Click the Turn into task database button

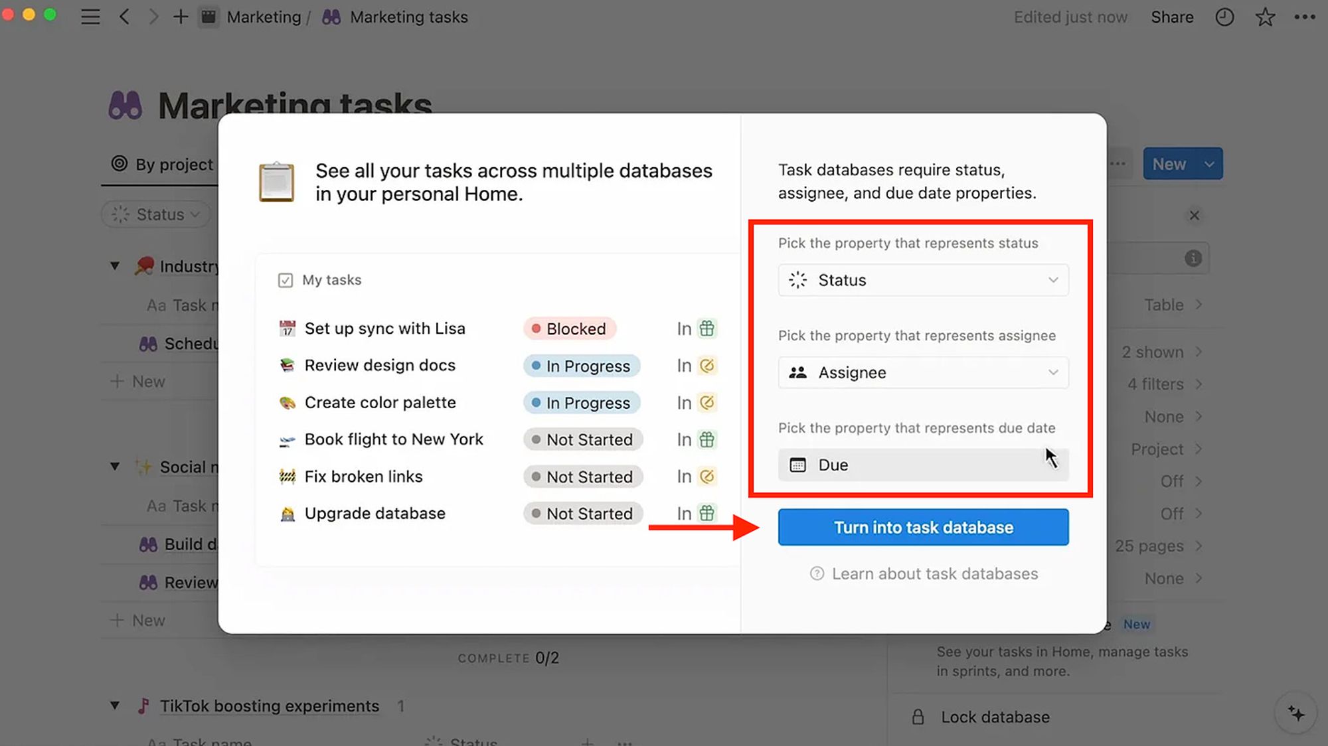[x=923, y=527]
